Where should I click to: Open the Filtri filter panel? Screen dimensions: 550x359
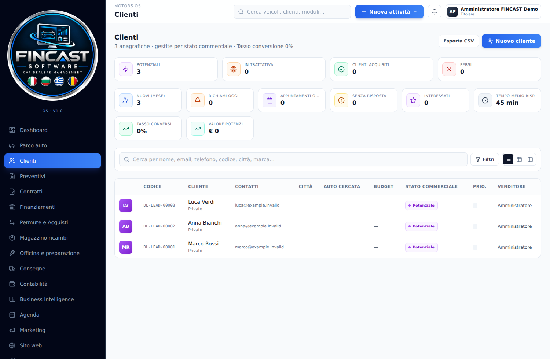tap(485, 159)
